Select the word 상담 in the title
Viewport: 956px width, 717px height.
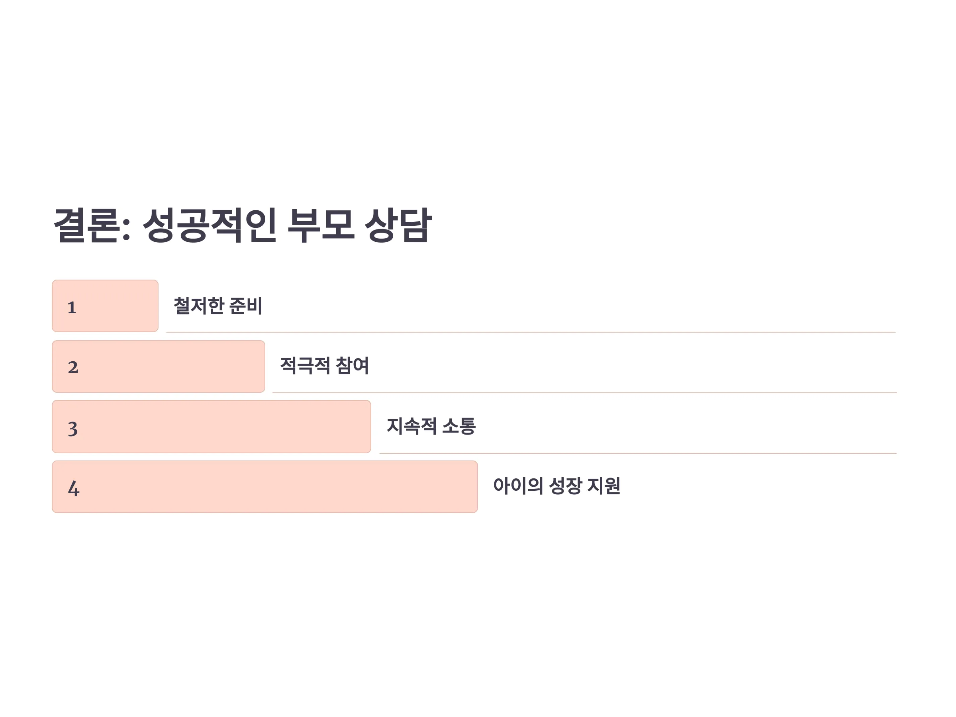(398, 225)
